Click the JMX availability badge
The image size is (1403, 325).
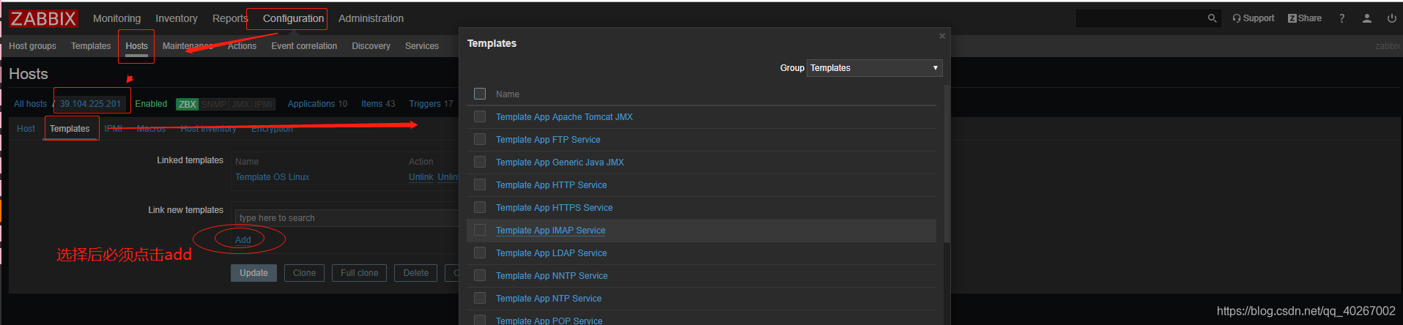coord(240,104)
